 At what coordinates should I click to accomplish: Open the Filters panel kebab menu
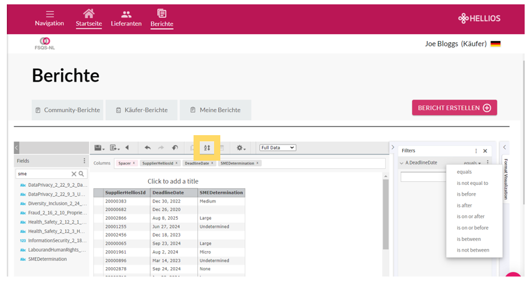click(x=476, y=151)
